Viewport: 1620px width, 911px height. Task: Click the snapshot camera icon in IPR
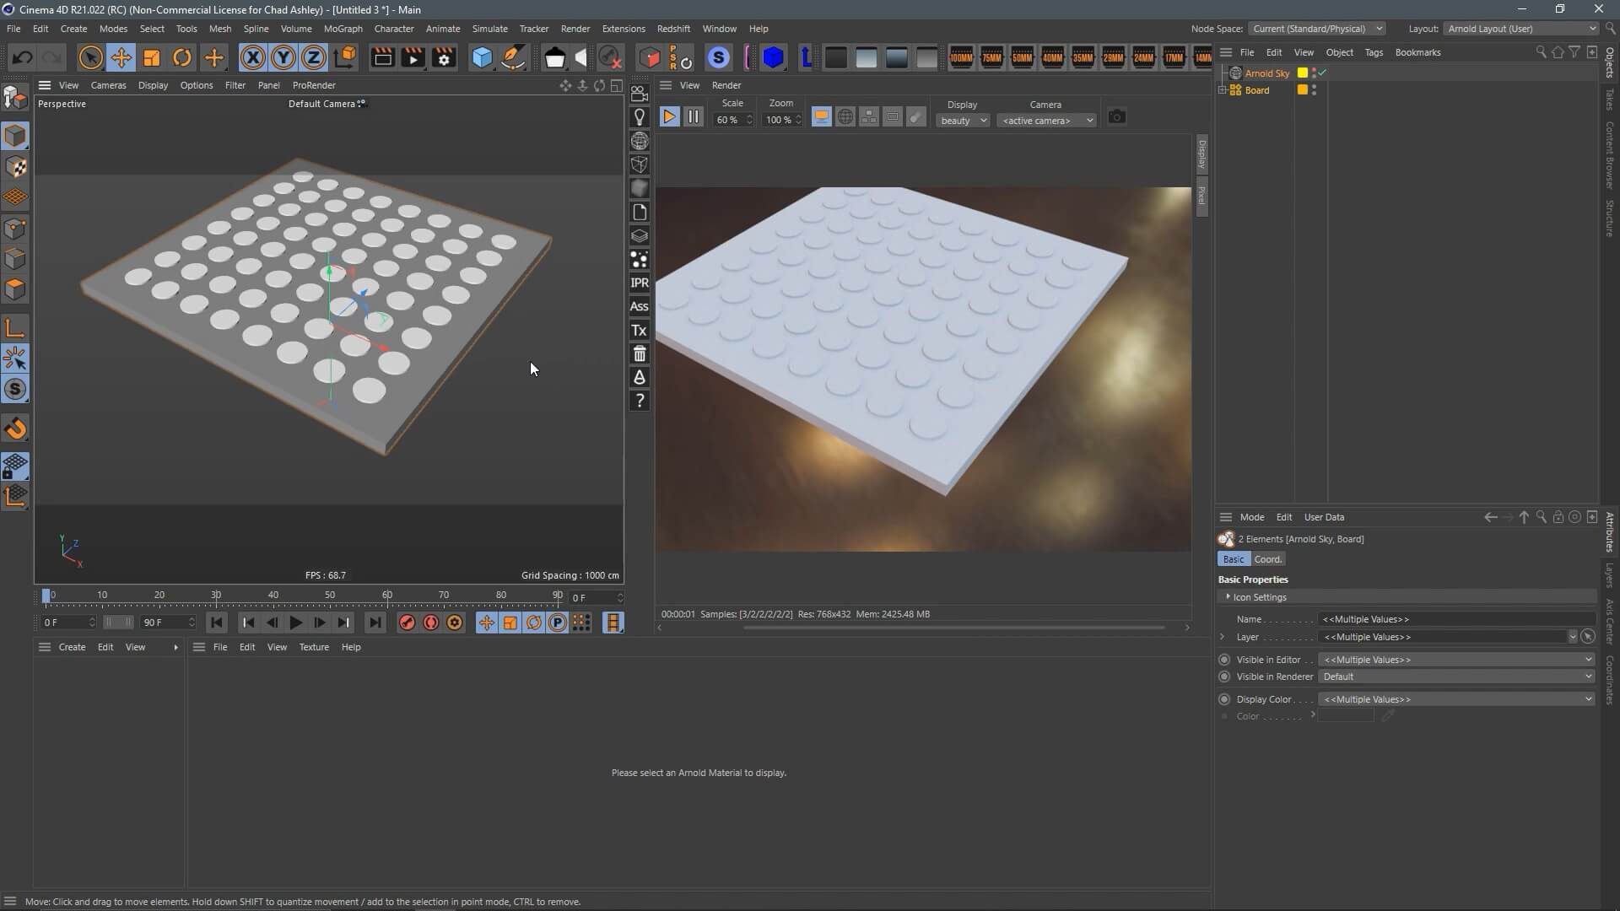coord(1116,117)
